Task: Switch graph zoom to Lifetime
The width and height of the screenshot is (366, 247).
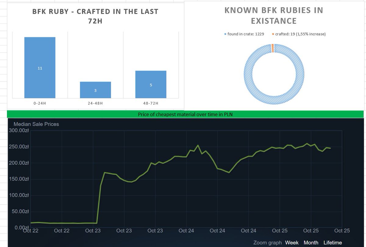Action: coord(333,243)
